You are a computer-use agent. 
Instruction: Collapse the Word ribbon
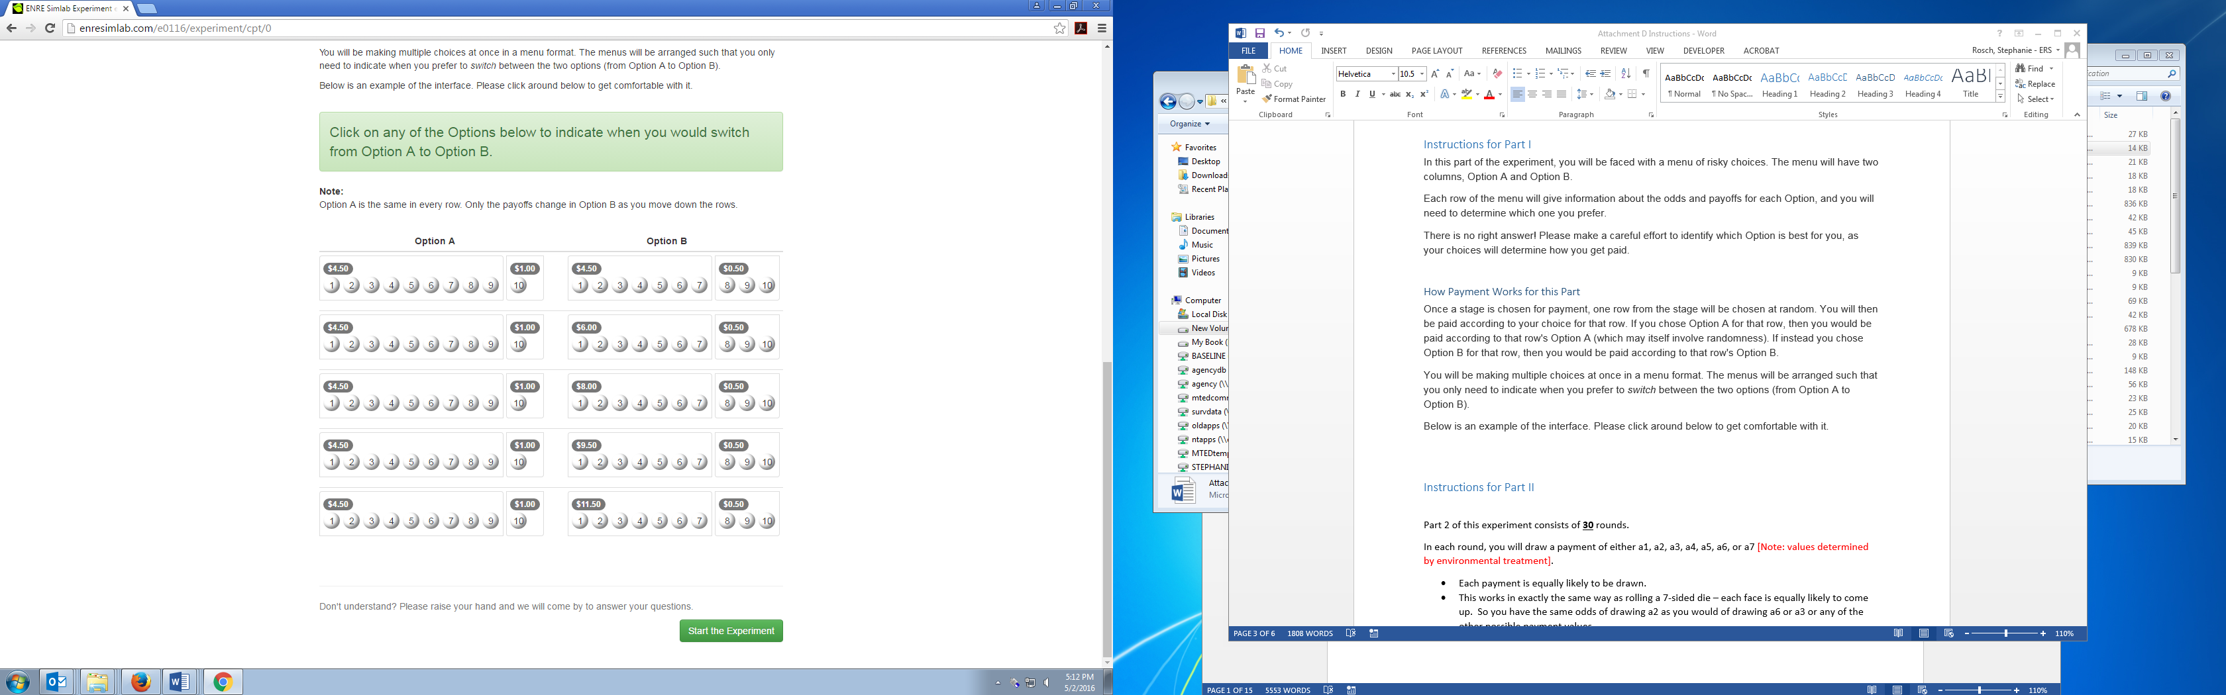coord(2076,115)
